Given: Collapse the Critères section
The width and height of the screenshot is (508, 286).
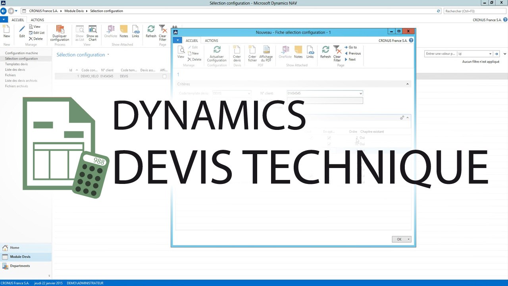Looking at the screenshot, I should pyautogui.click(x=408, y=84).
